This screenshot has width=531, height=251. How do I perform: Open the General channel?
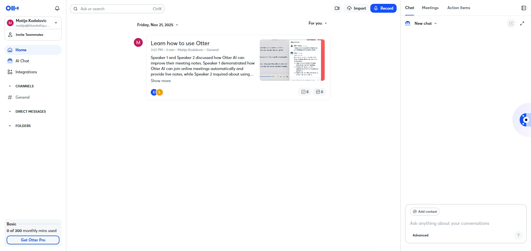(x=33, y=97)
